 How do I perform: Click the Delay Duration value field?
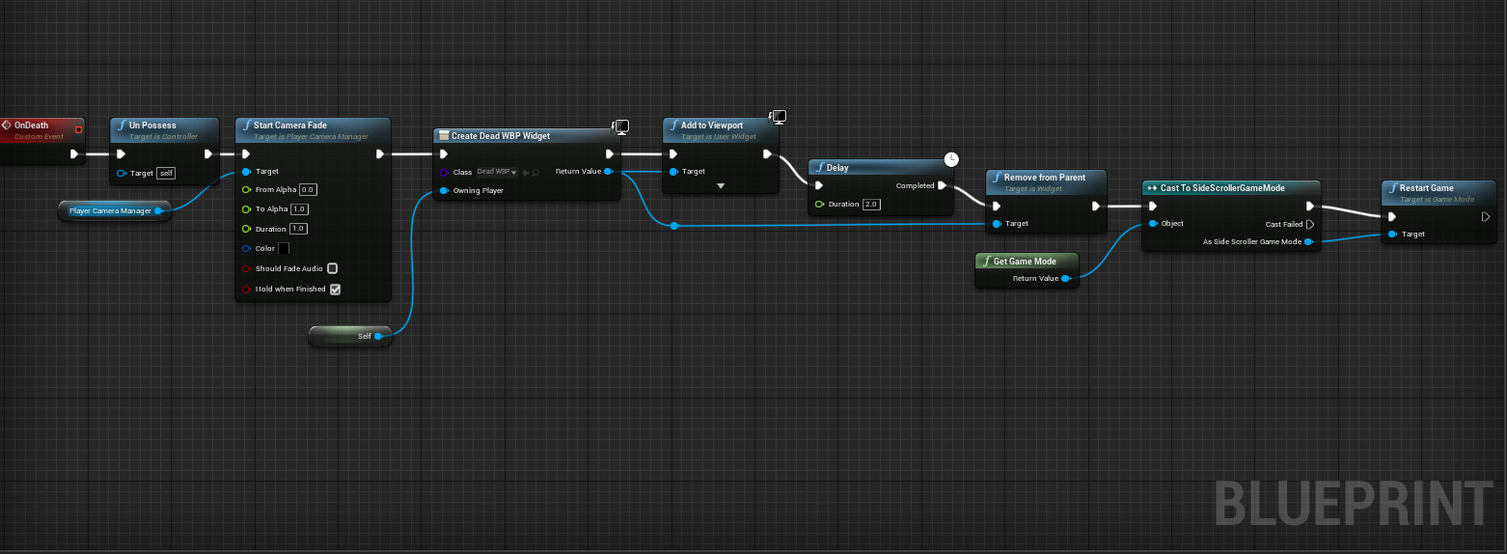click(871, 205)
